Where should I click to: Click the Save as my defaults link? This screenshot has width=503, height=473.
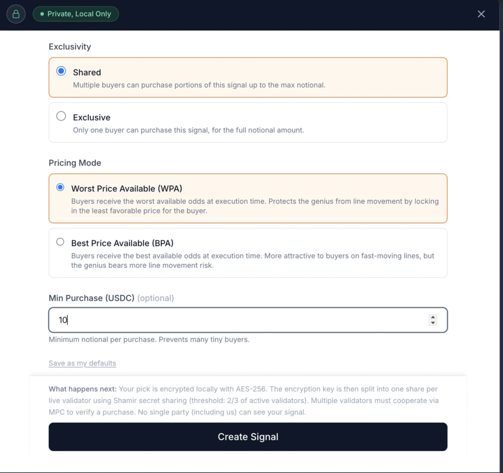click(82, 363)
